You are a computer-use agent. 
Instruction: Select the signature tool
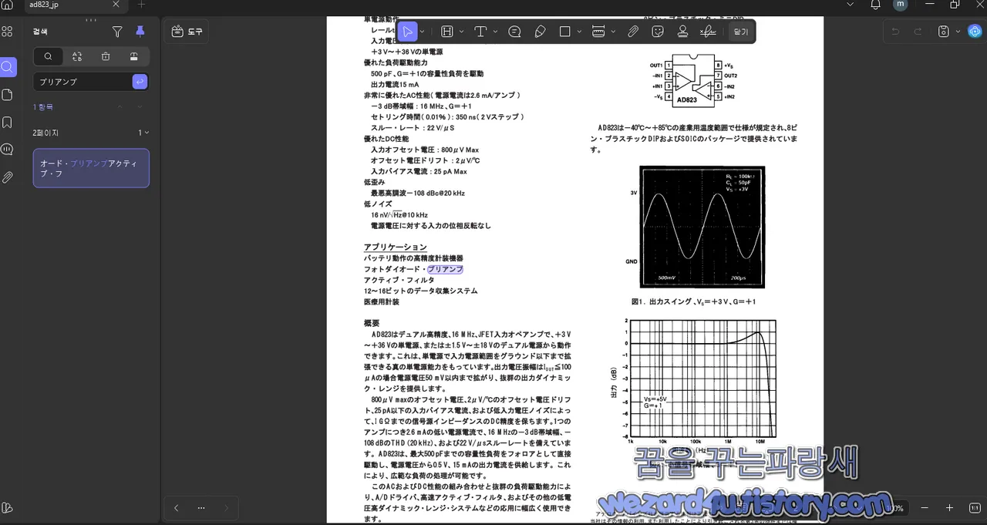[x=707, y=32]
